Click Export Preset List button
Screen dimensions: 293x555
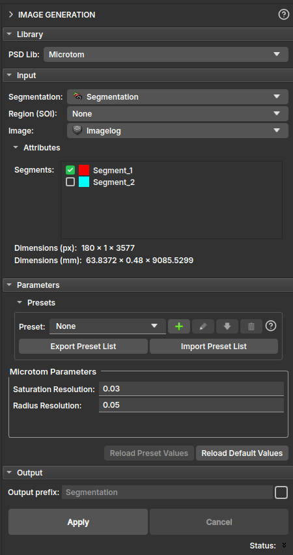[x=83, y=346]
